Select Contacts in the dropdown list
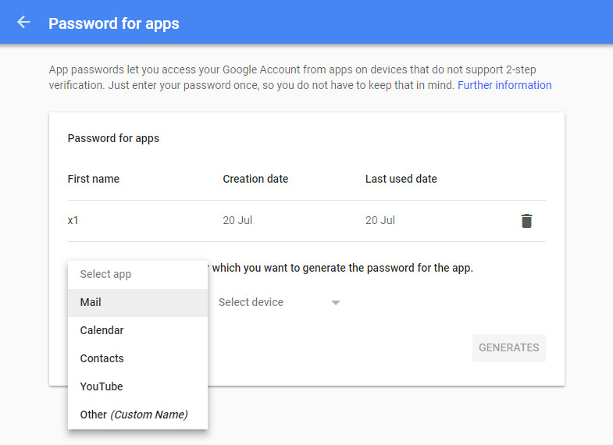This screenshot has height=445, width=613. [137, 358]
